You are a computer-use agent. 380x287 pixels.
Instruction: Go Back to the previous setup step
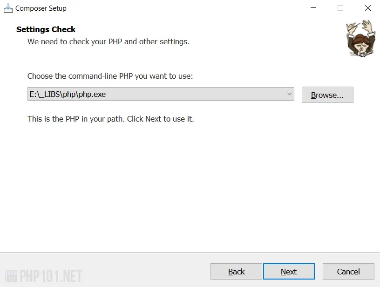[x=236, y=272]
